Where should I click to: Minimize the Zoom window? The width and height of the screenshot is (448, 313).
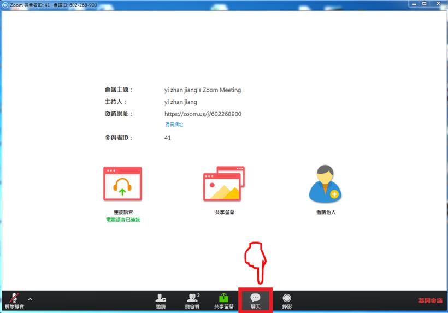tap(414, 4)
